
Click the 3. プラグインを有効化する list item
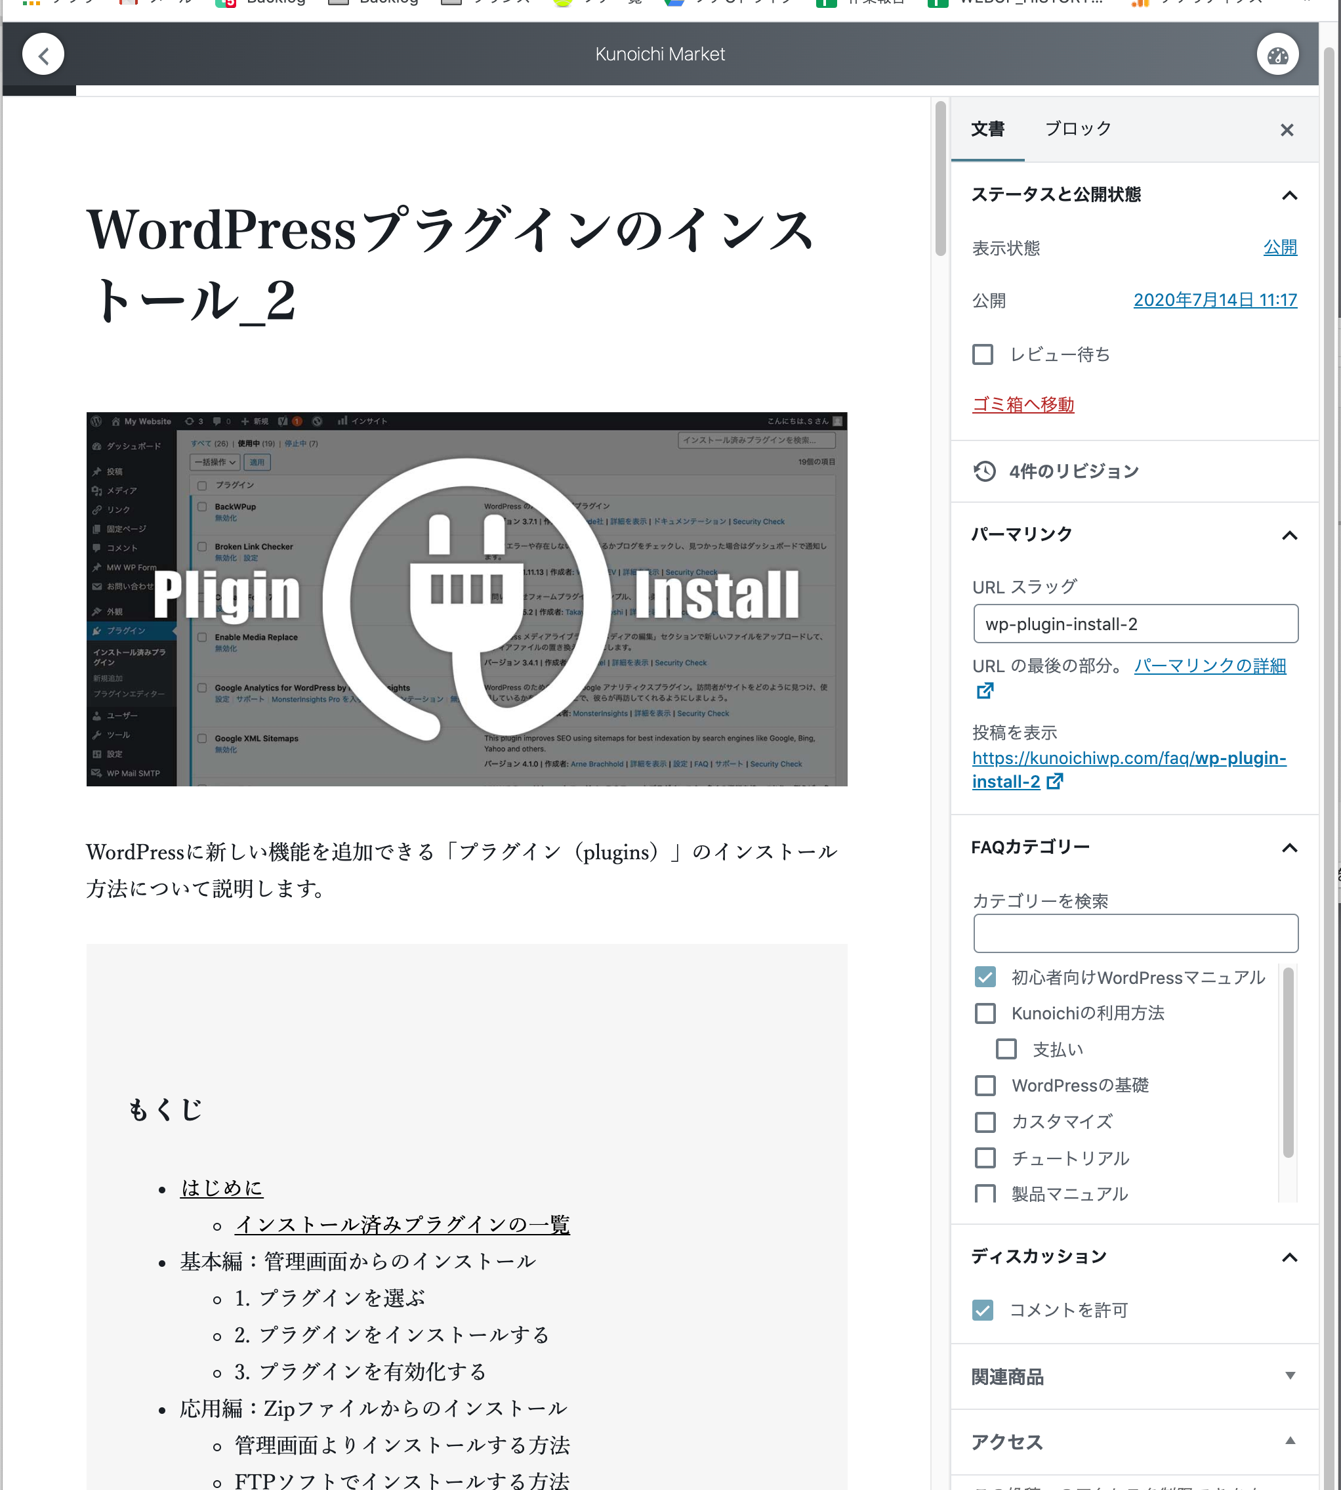point(360,1371)
